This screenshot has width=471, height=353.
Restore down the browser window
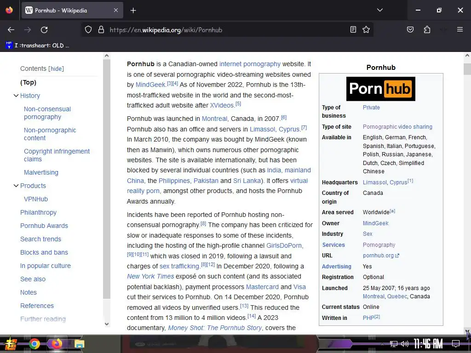pyautogui.click(x=439, y=10)
